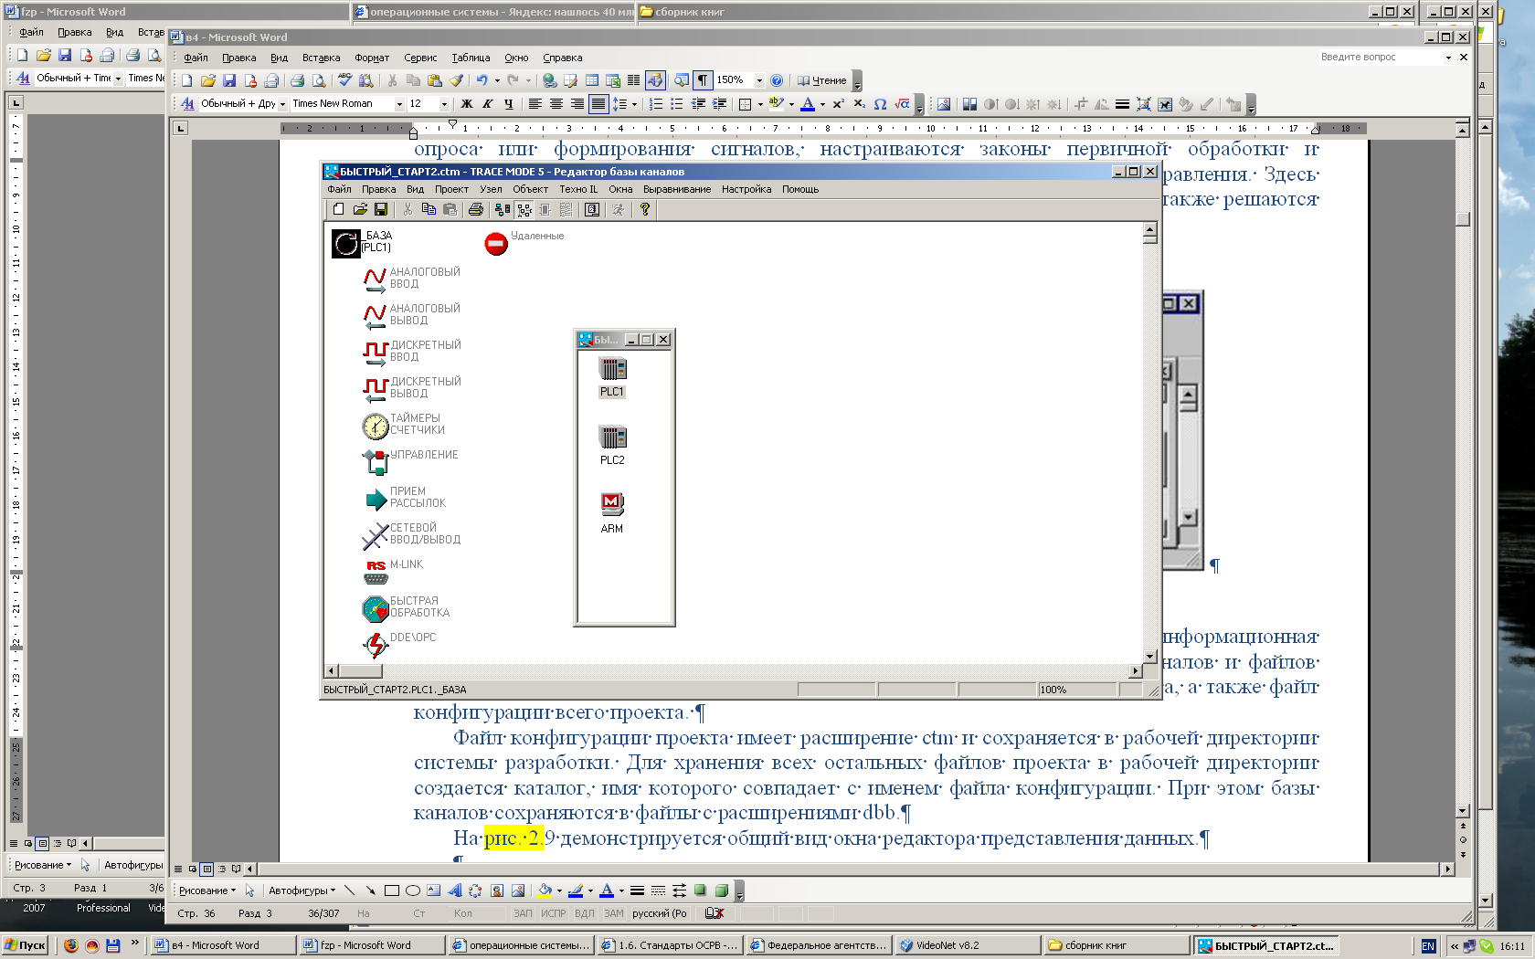This screenshot has height=959, width=1535.
Task: Open style Обычный + Дру dropdown
Action: pyautogui.click(x=282, y=104)
